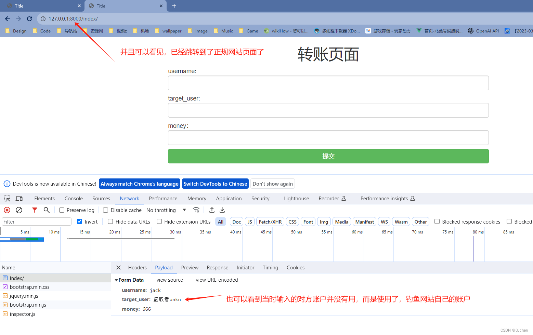Screen dimensions: 533x335
Task: Filter by JS request type
Action: pos(250,222)
